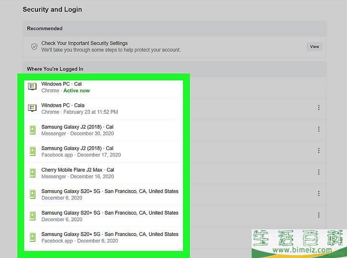Click 'Facebook app · December 6, 2020' text

tap(80, 241)
